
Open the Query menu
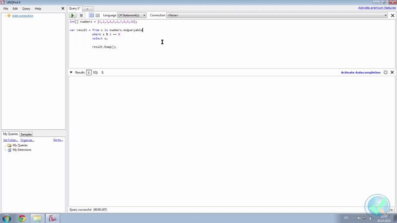coord(26,8)
